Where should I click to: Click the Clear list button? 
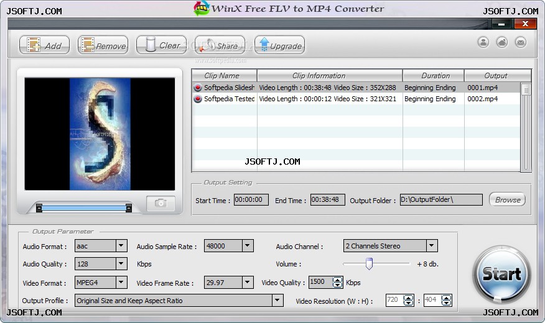(x=162, y=45)
